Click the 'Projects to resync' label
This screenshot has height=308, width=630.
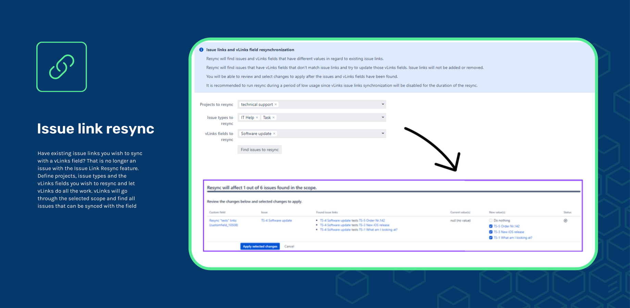point(216,104)
